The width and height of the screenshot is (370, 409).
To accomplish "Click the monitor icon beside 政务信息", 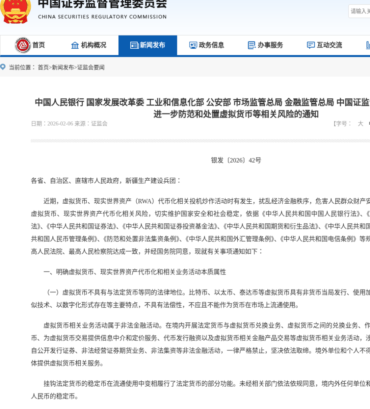I will coord(193,45).
